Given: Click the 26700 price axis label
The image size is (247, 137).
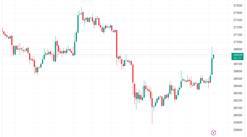Looking at the screenshot, I should point(237,64).
